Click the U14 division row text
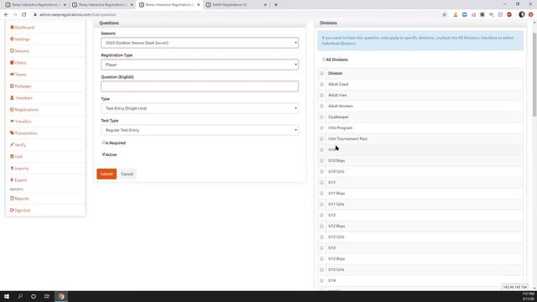 (332, 281)
